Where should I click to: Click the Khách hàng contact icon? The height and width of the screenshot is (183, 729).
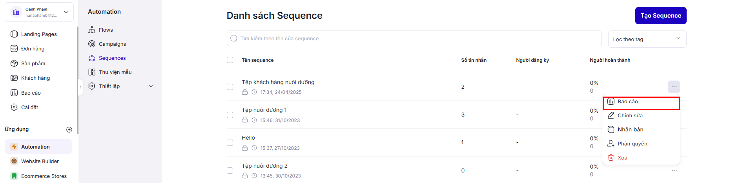pos(14,78)
